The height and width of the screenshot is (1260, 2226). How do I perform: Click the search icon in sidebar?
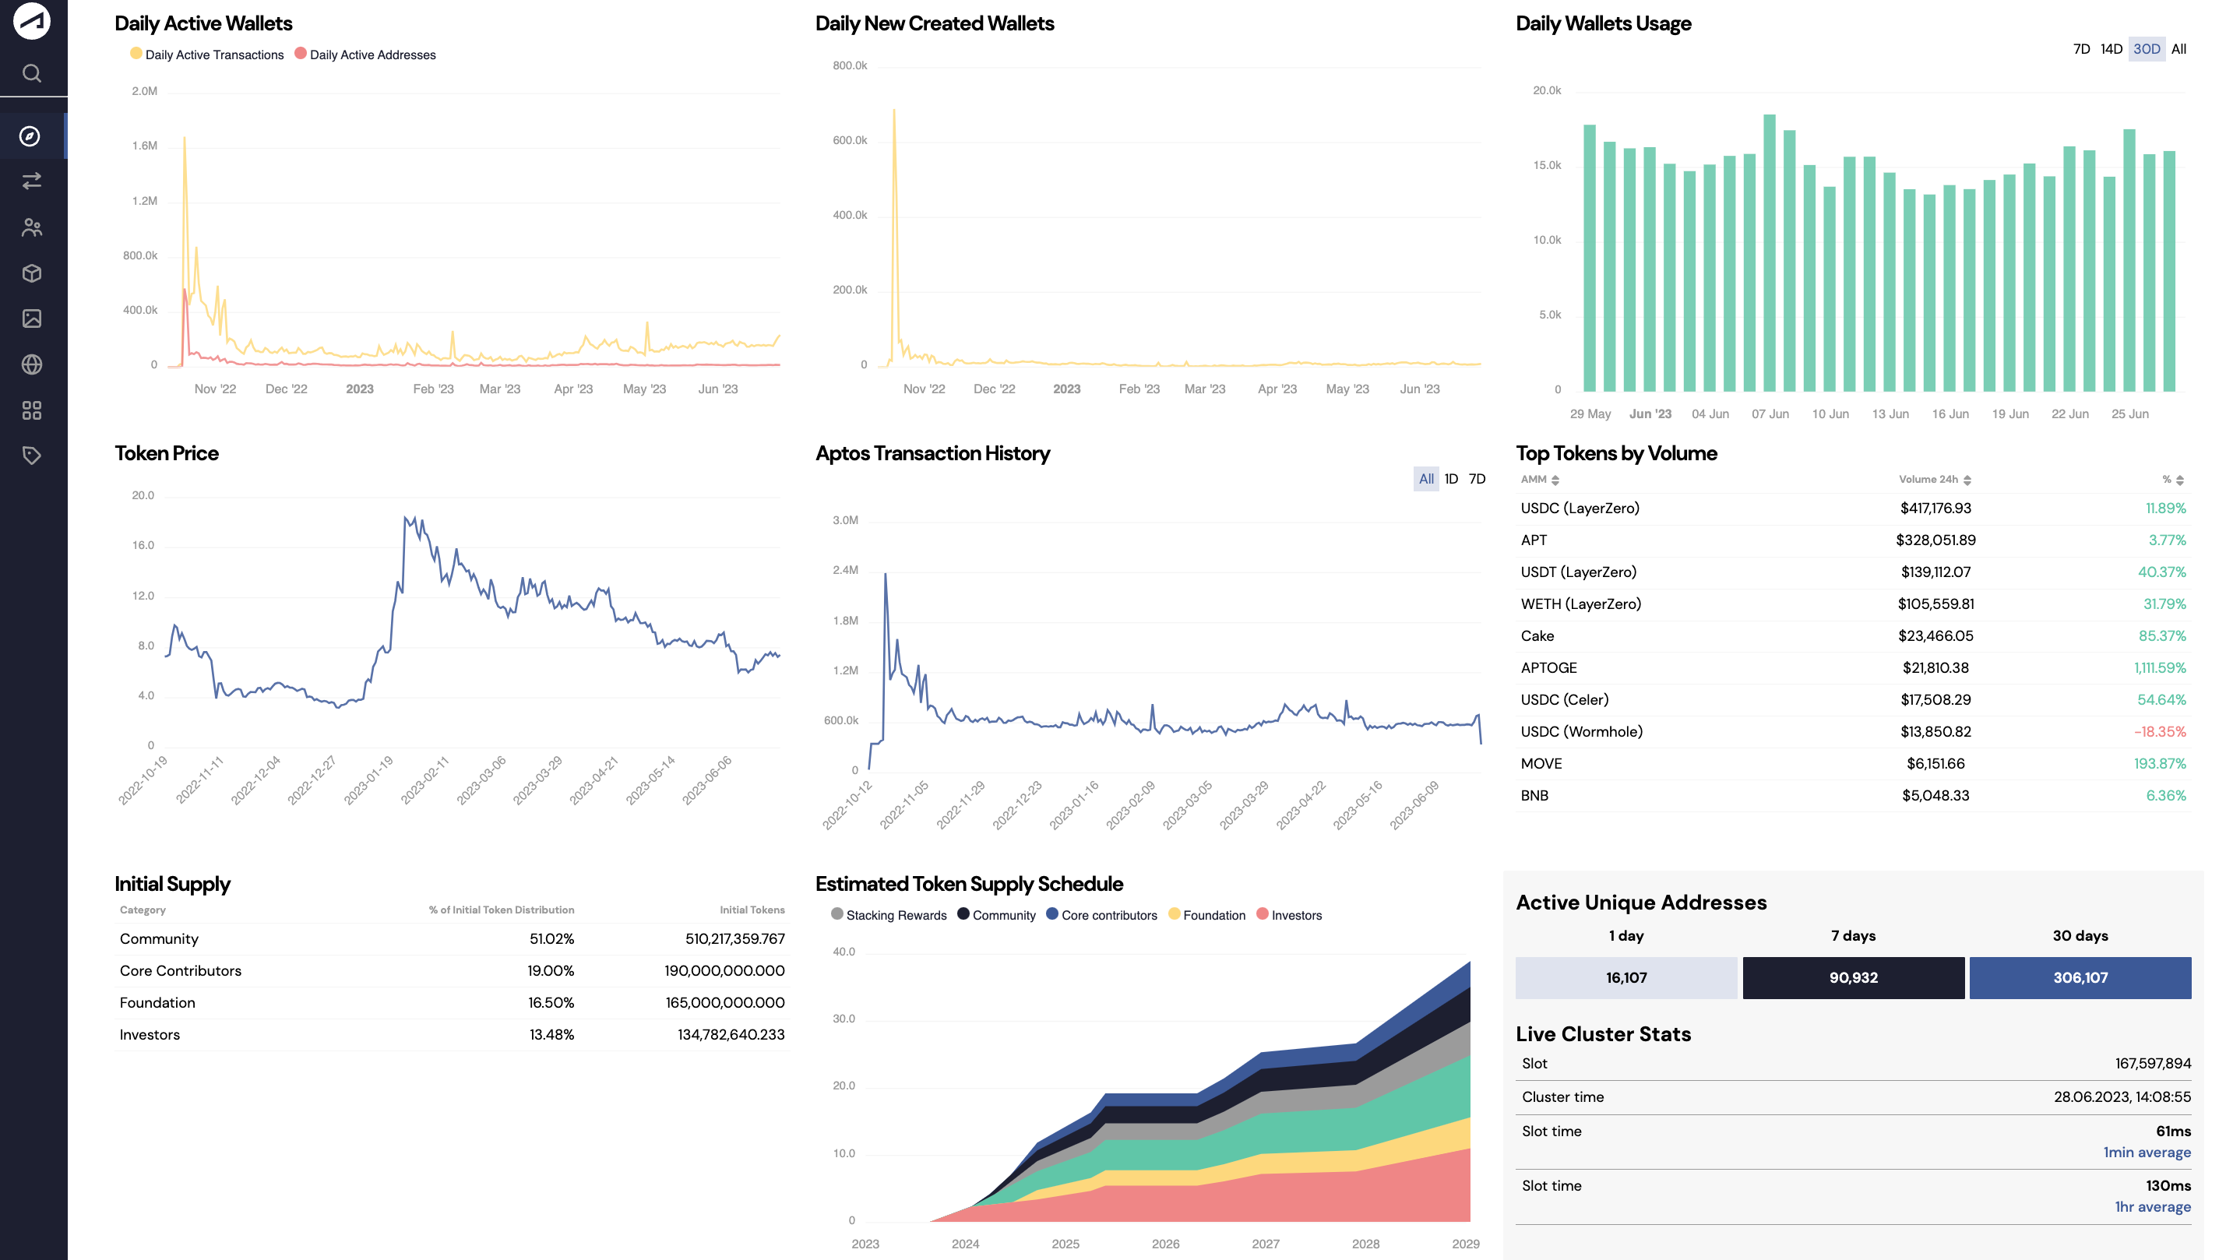(x=32, y=73)
